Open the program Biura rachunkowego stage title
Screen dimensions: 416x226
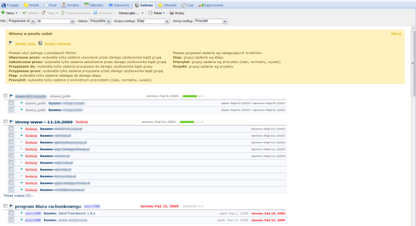click(48, 206)
